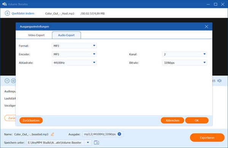This screenshot has width=228, height=148.
Task: Mute audio via the speaker icon
Action: click(x=219, y=81)
